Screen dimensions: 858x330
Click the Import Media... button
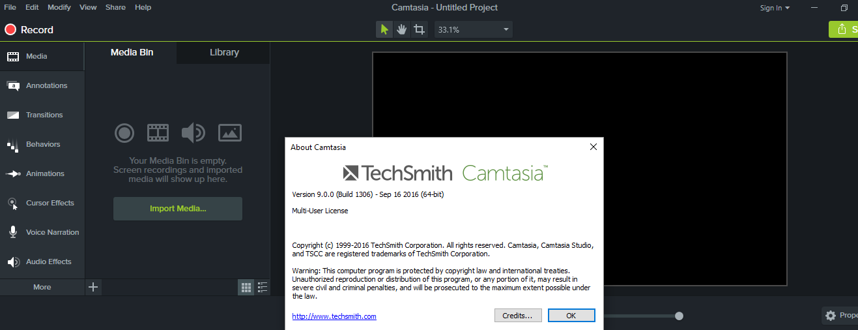pos(178,209)
